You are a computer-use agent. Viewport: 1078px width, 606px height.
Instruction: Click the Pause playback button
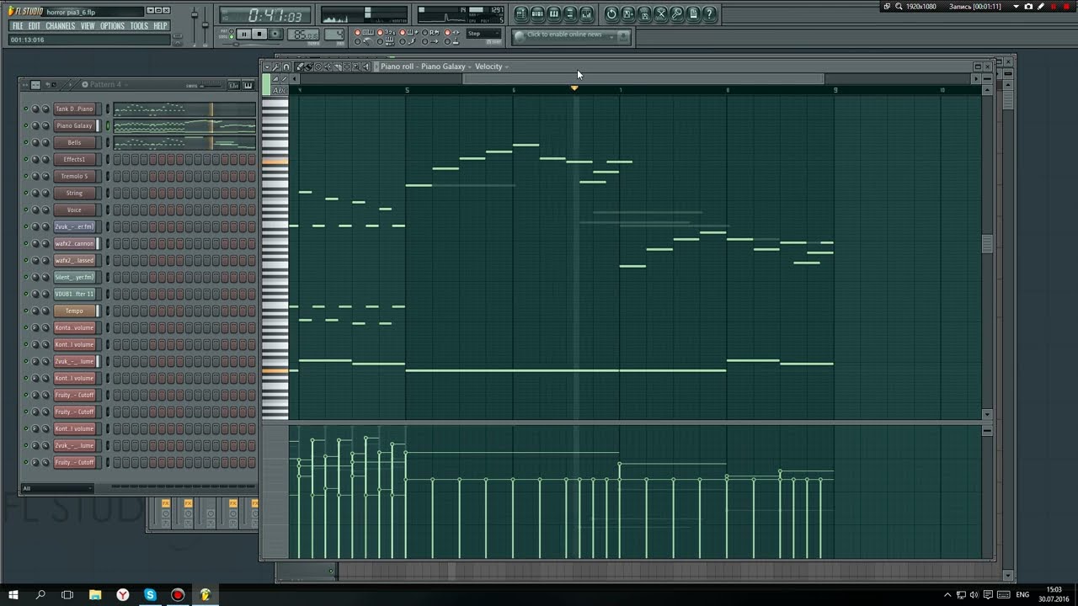pos(243,34)
